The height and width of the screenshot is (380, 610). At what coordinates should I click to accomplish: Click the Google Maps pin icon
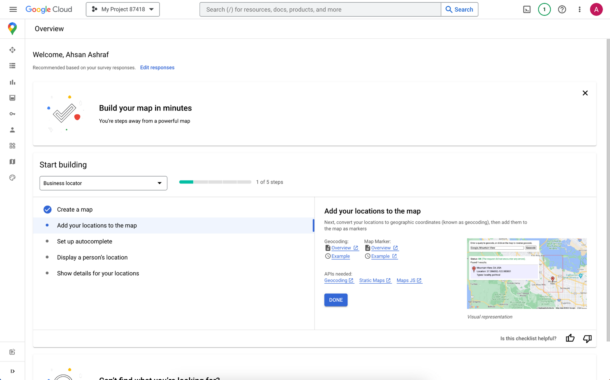point(12,28)
